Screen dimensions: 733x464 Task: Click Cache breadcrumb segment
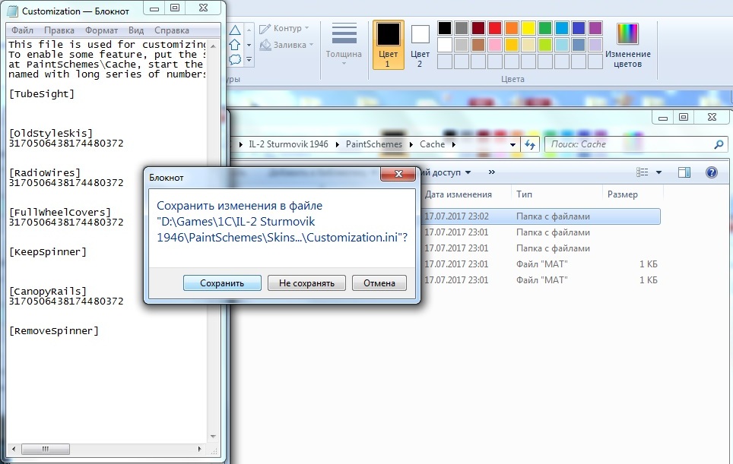pyautogui.click(x=432, y=144)
